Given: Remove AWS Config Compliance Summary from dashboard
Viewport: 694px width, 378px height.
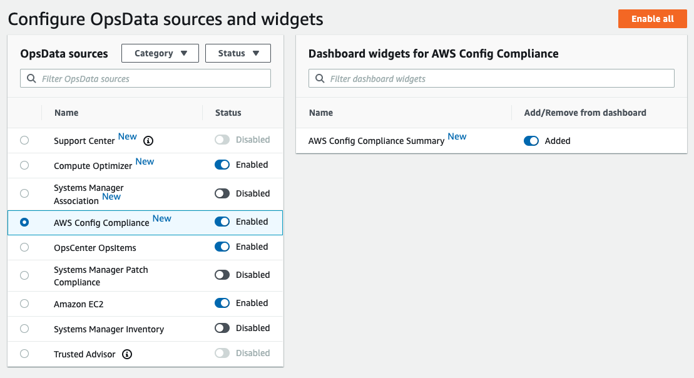Looking at the screenshot, I should coord(531,141).
